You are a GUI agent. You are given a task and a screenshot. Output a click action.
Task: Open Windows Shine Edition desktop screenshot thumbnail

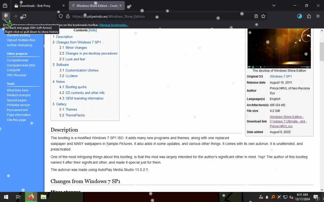pos(279,48)
